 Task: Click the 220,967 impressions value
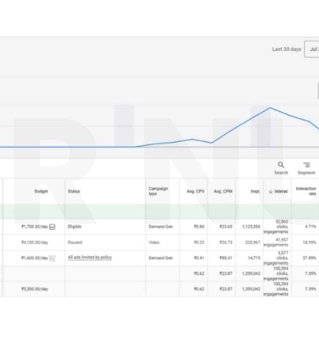pos(253,242)
